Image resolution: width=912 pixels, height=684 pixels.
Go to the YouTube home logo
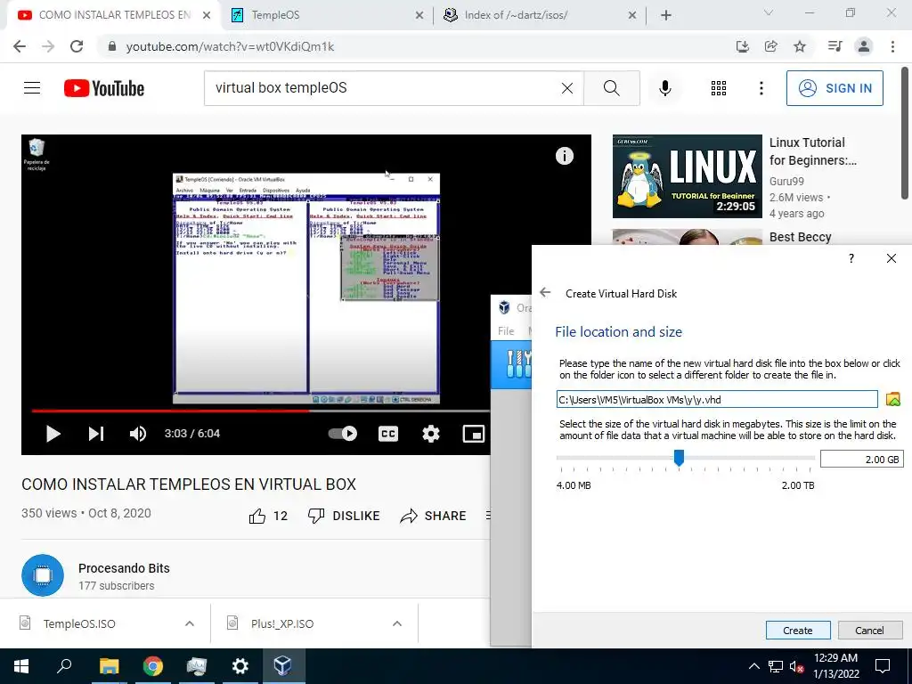click(x=104, y=88)
